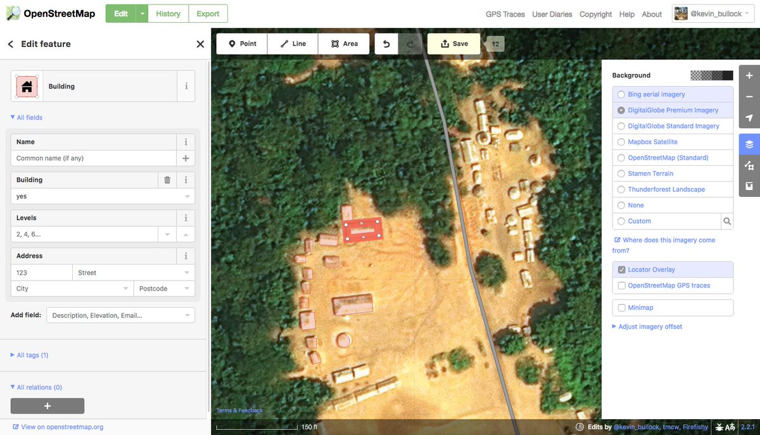Select the Stamen Terrain background
The width and height of the screenshot is (760, 435).
click(x=673, y=173)
